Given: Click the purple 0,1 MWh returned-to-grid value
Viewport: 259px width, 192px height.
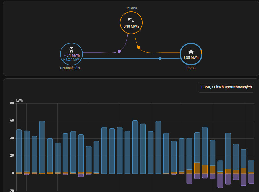Looking at the screenshot, I should [x=73, y=55].
